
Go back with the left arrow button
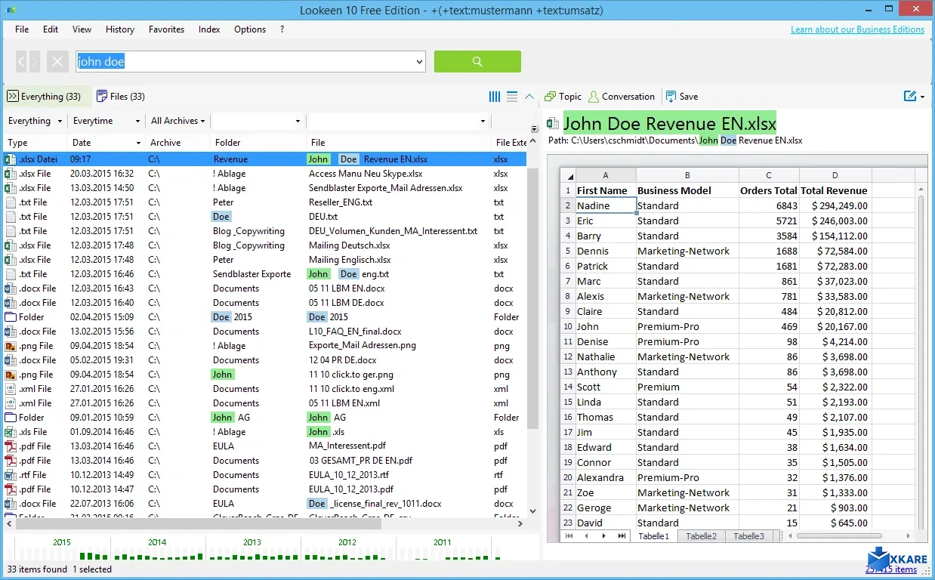(x=21, y=62)
